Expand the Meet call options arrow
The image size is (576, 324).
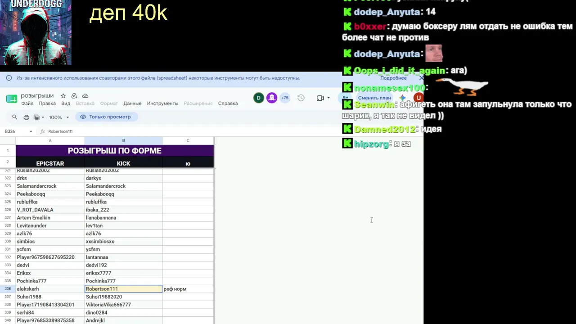(x=328, y=98)
